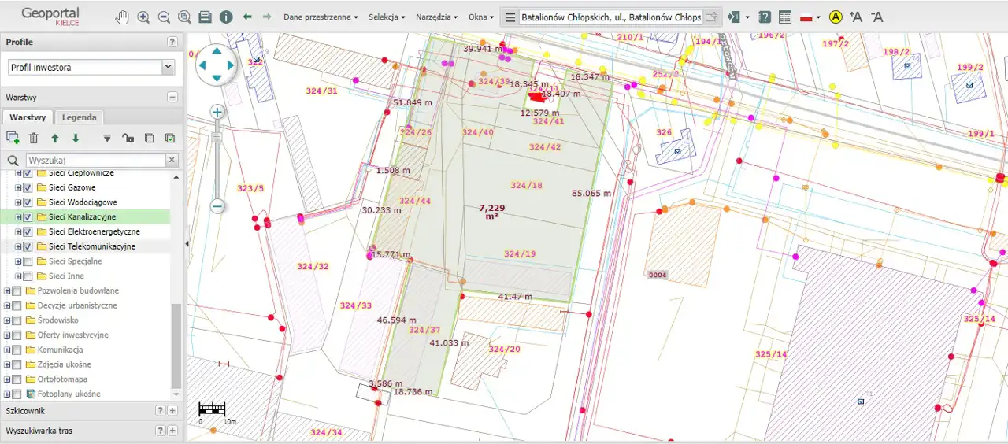Click the map zoom-in plus button

pyautogui.click(x=217, y=113)
